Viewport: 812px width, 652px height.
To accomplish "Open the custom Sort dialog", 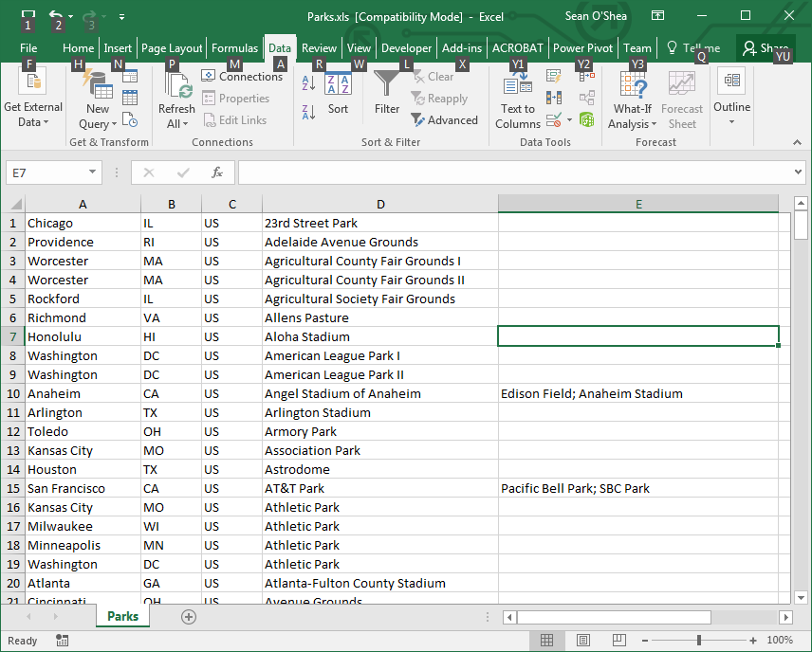I will [338, 93].
